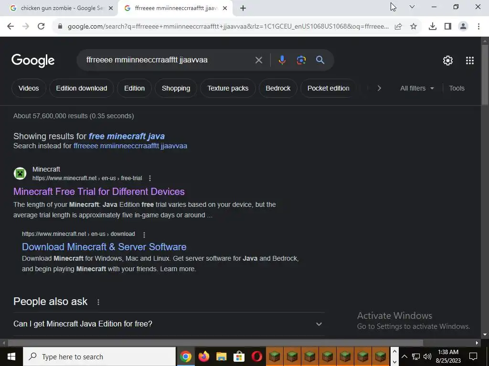Click the vertical page scrollbar
Image resolution: width=489 pixels, height=366 pixels.
coord(485,75)
